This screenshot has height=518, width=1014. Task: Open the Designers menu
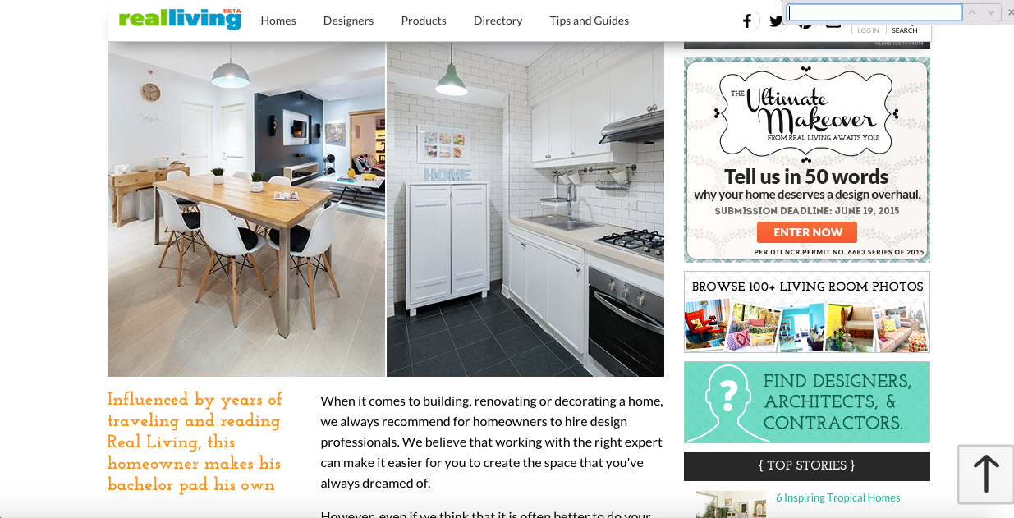pyautogui.click(x=348, y=21)
